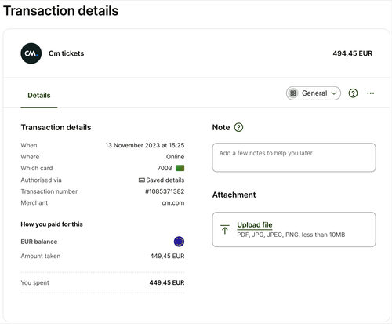
Task: Click the Amount taken 449,45 EUR value
Action: tap(167, 256)
